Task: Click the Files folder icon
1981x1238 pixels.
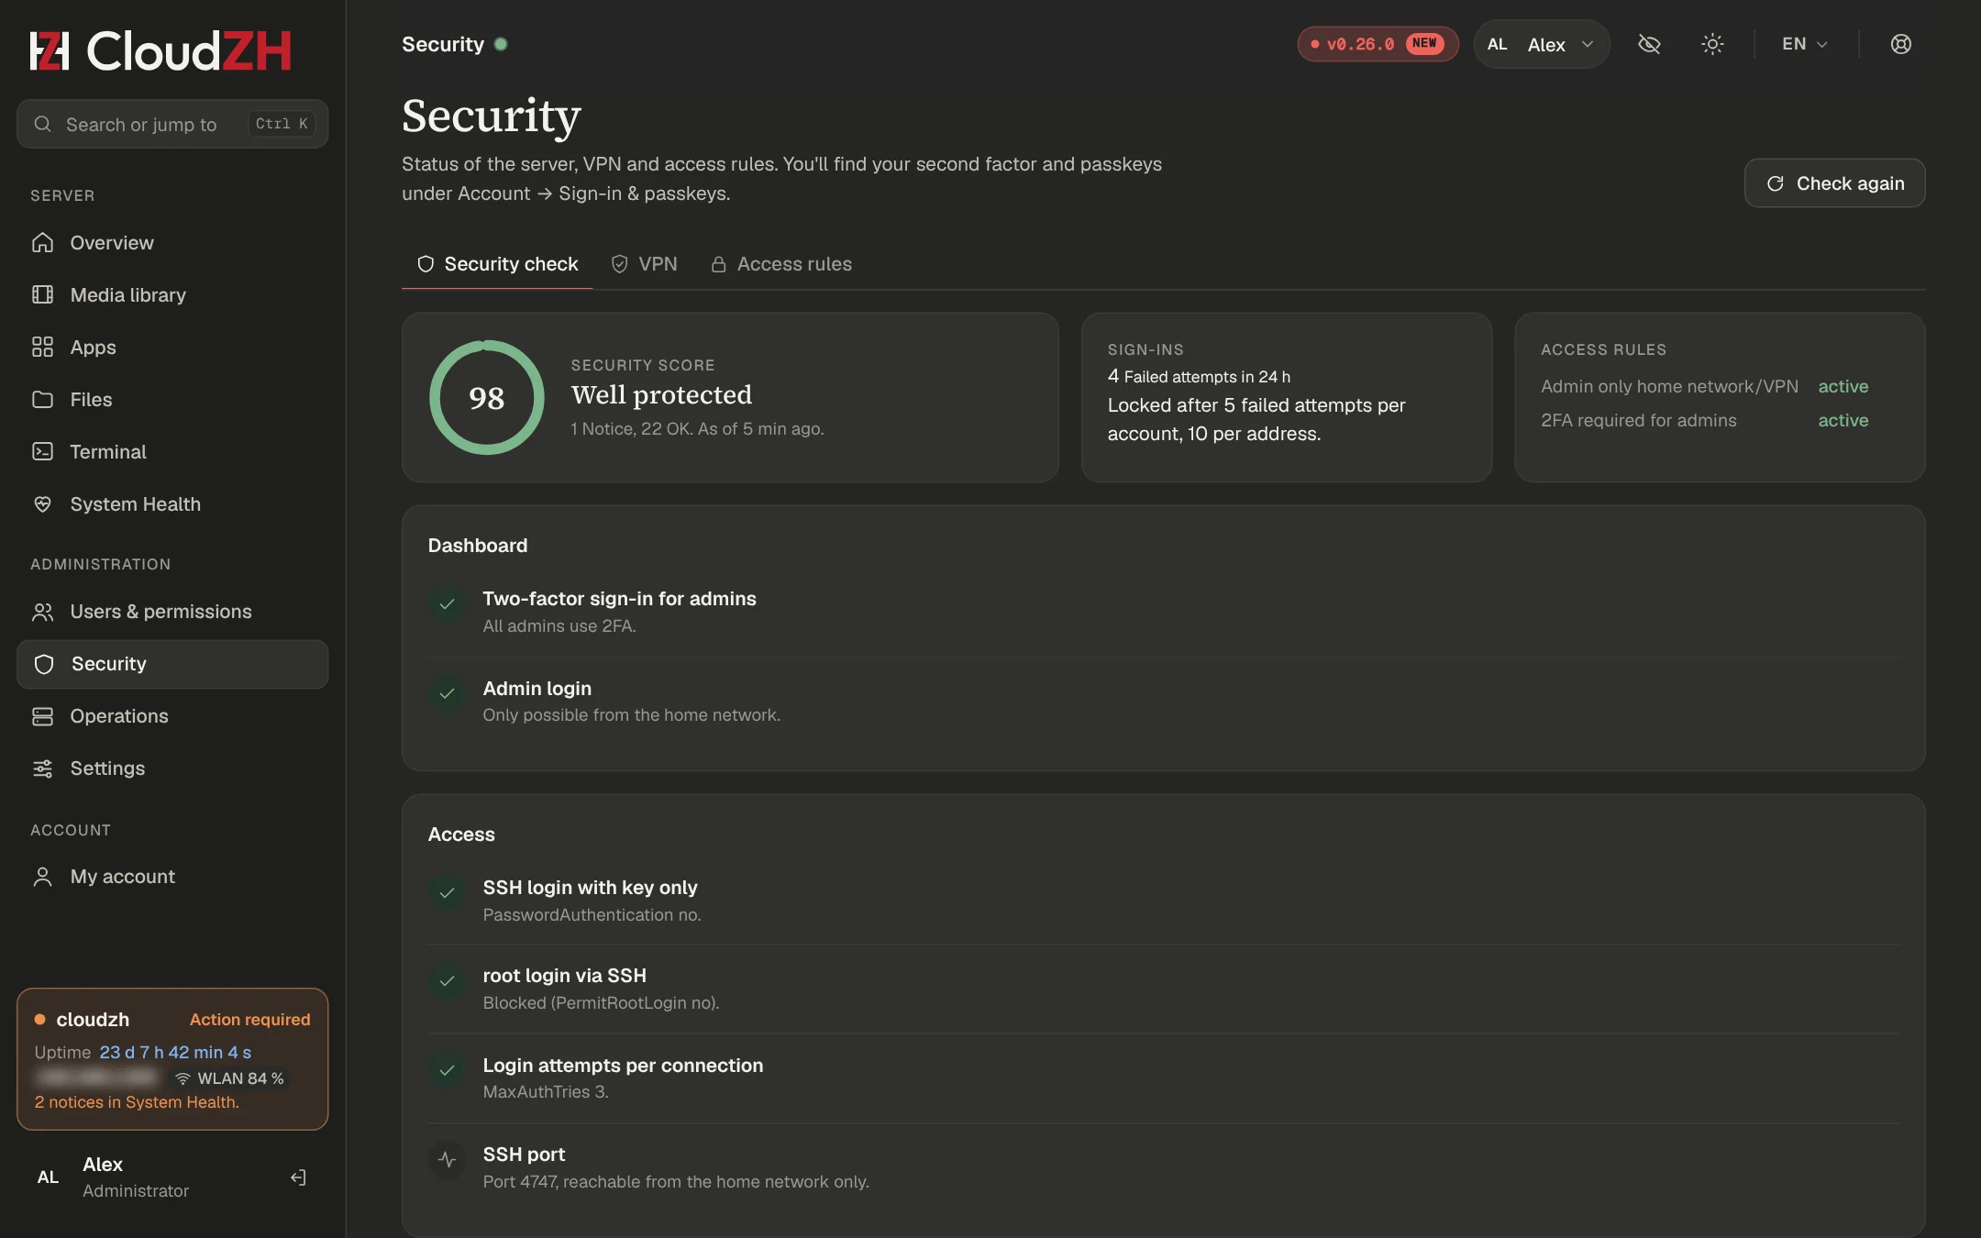Action: pyautogui.click(x=42, y=400)
